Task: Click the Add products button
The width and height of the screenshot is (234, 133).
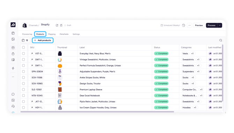Action: point(43,40)
